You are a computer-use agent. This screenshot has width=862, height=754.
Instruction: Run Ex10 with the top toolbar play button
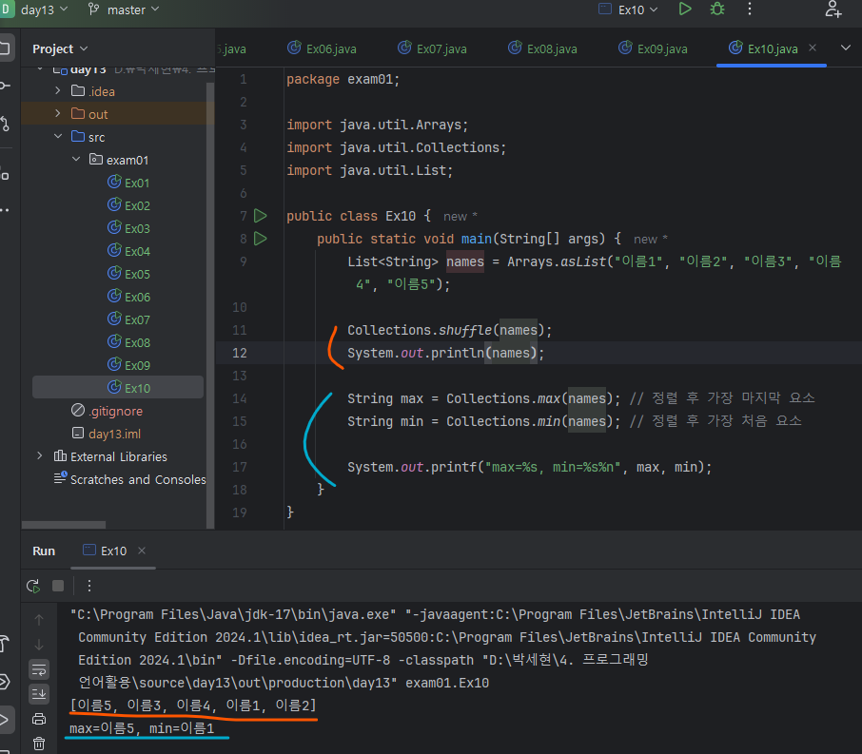pos(685,10)
